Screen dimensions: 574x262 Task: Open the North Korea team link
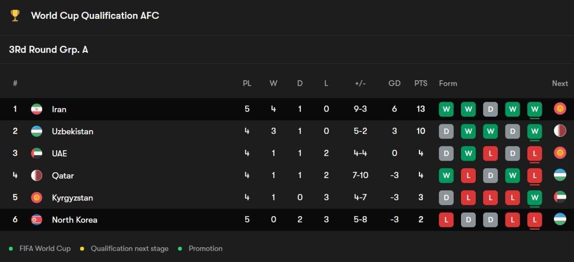(x=74, y=220)
